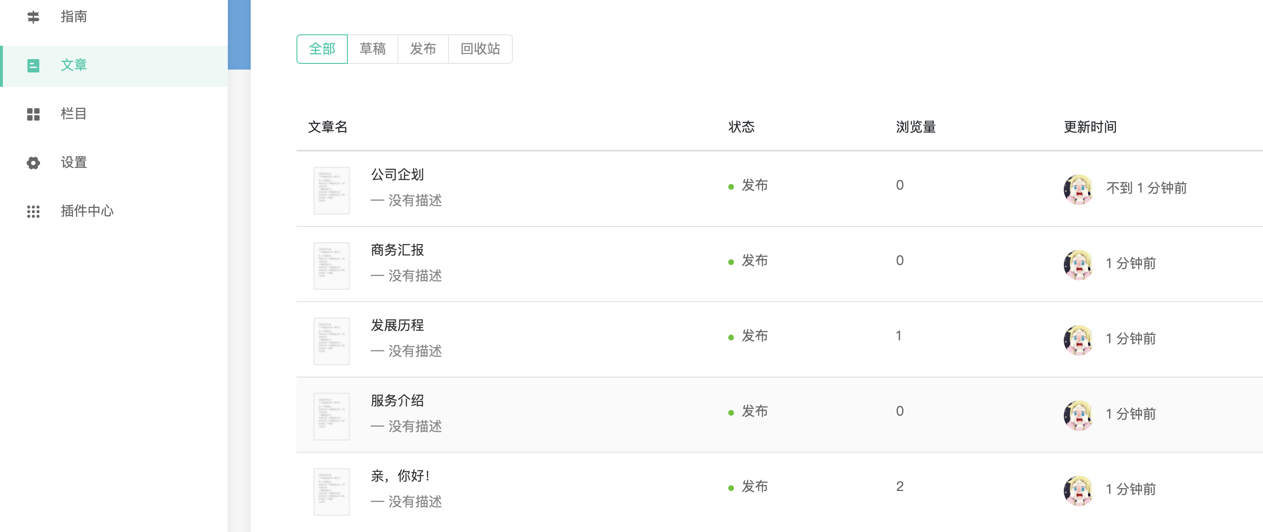This screenshot has height=532, width=1263.
Task: Click the gear icon for 设置
Action: coord(33,163)
